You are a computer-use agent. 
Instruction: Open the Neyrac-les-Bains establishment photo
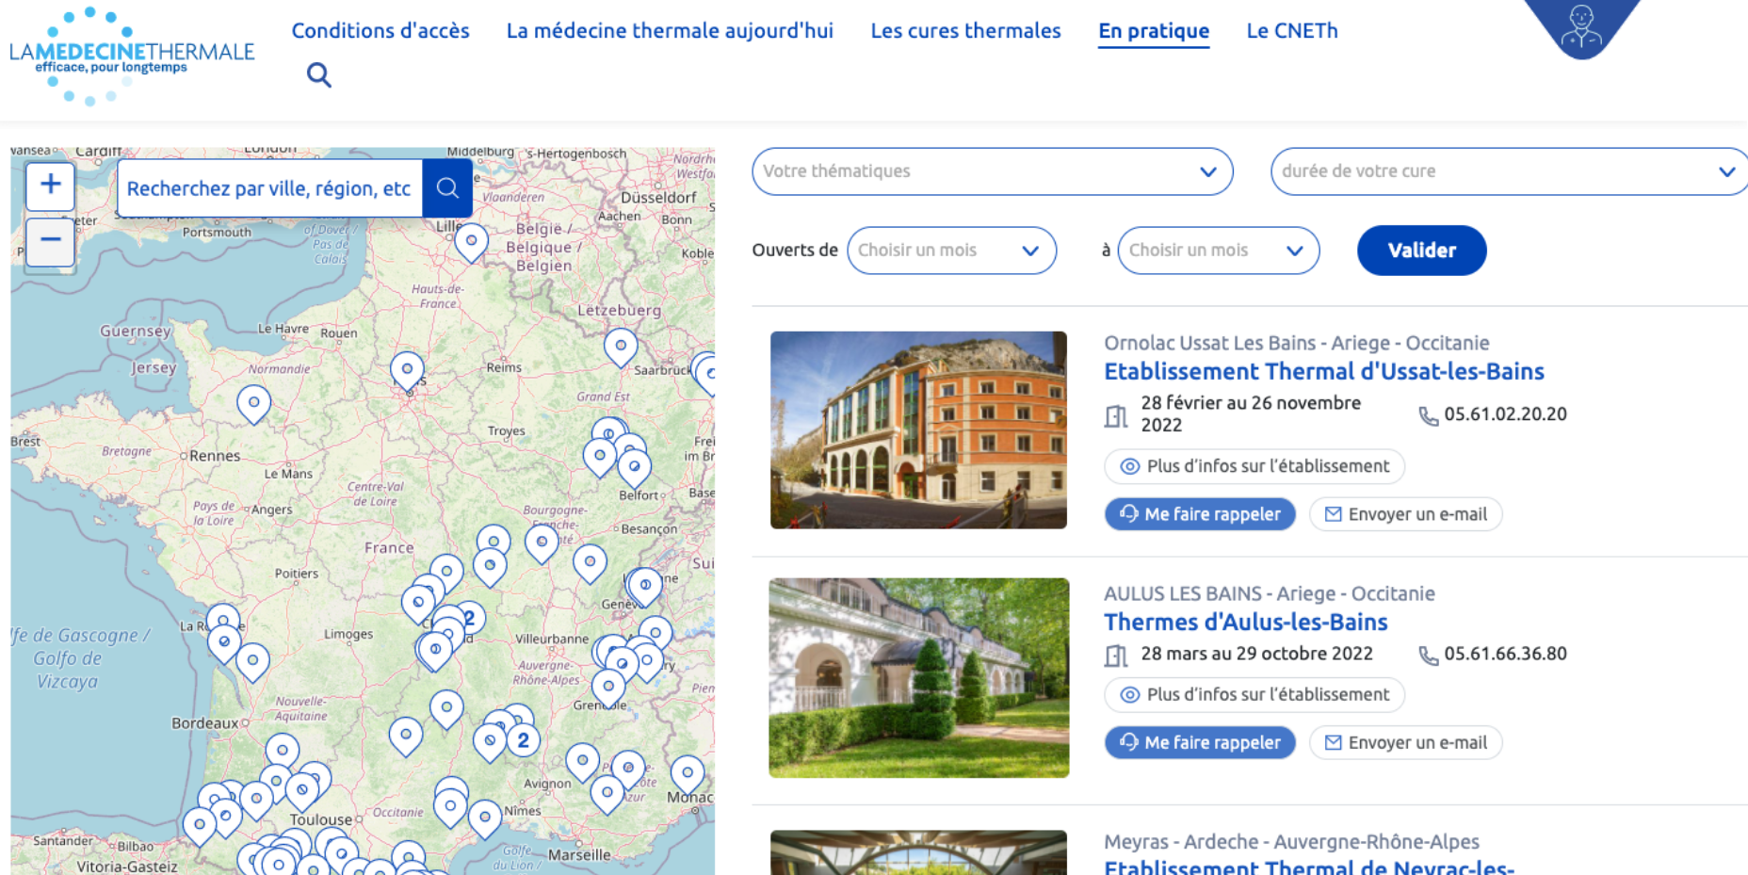click(918, 852)
